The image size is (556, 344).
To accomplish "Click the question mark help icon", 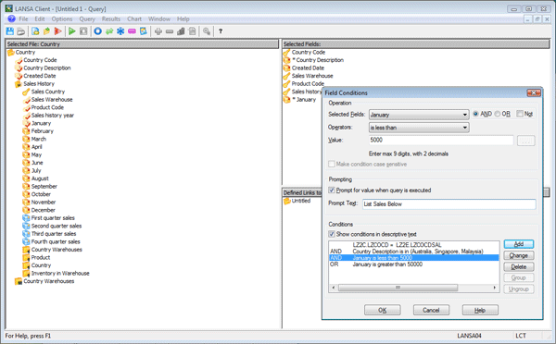I will point(221,31).
